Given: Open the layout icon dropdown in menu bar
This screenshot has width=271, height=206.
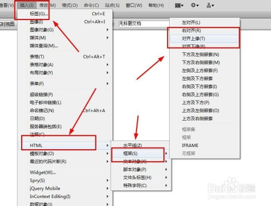Looking at the screenshot, I should pyautogui.click(x=179, y=5).
